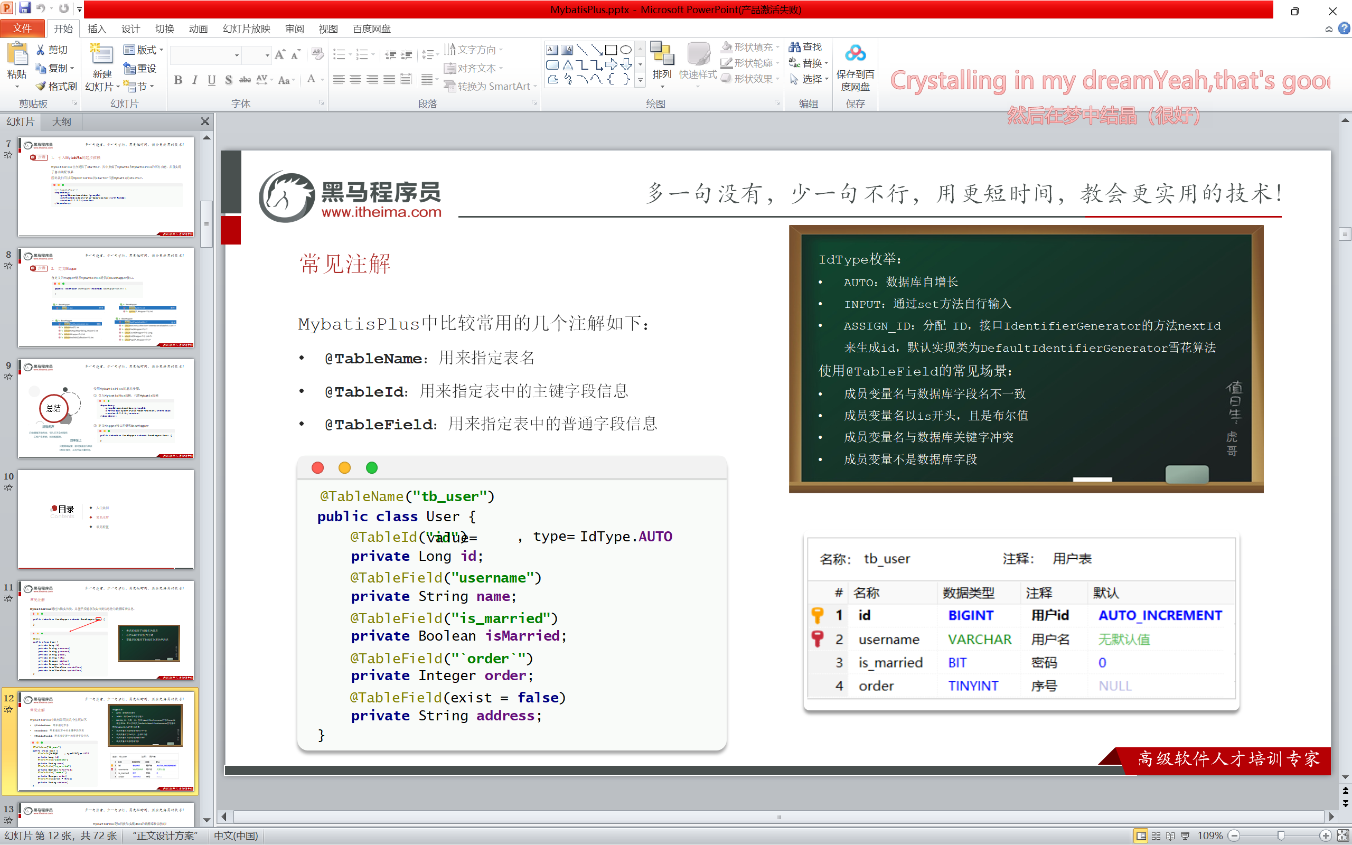Viewport: 1352px width, 845px height.
Task: Align paragraph text right
Action: coord(372,80)
